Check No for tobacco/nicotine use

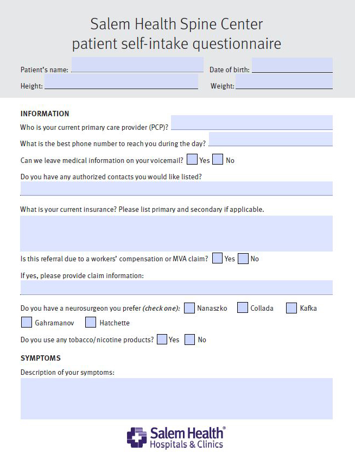coord(190,340)
